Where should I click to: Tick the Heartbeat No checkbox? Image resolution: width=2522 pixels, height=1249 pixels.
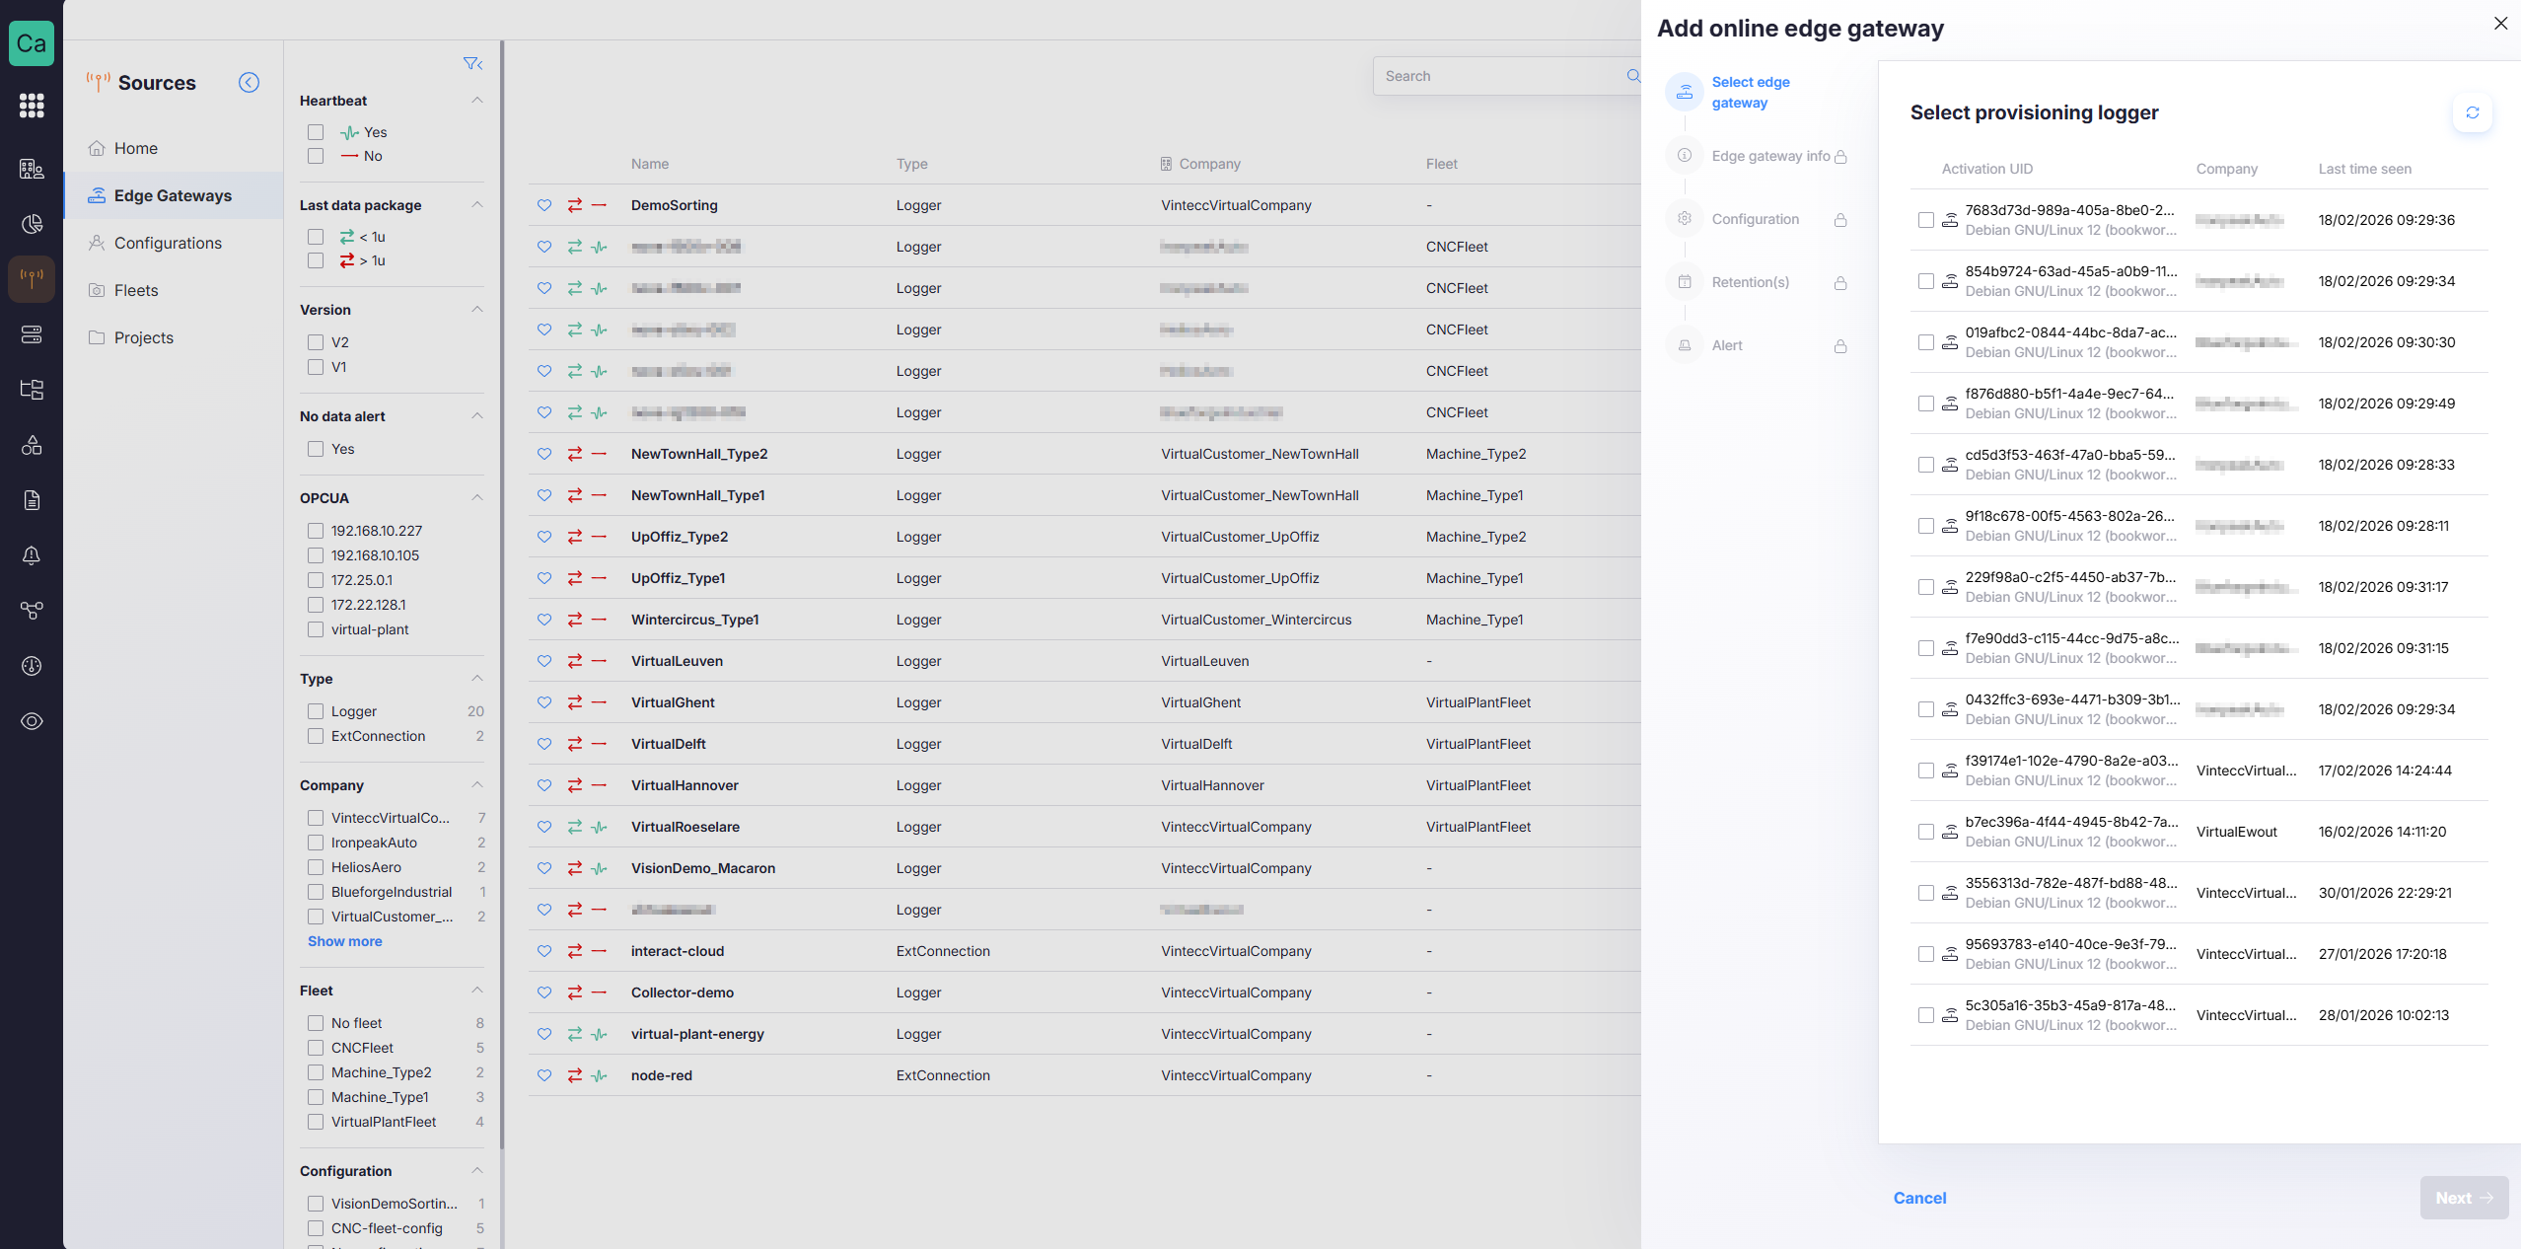pos(316,156)
